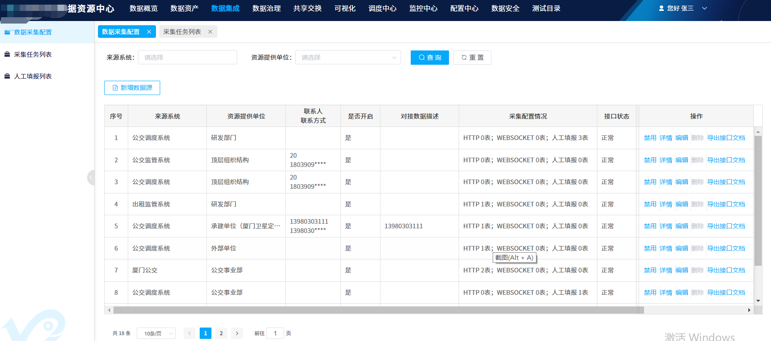Open 详情 for row 2
The width and height of the screenshot is (771, 341).
(666, 160)
